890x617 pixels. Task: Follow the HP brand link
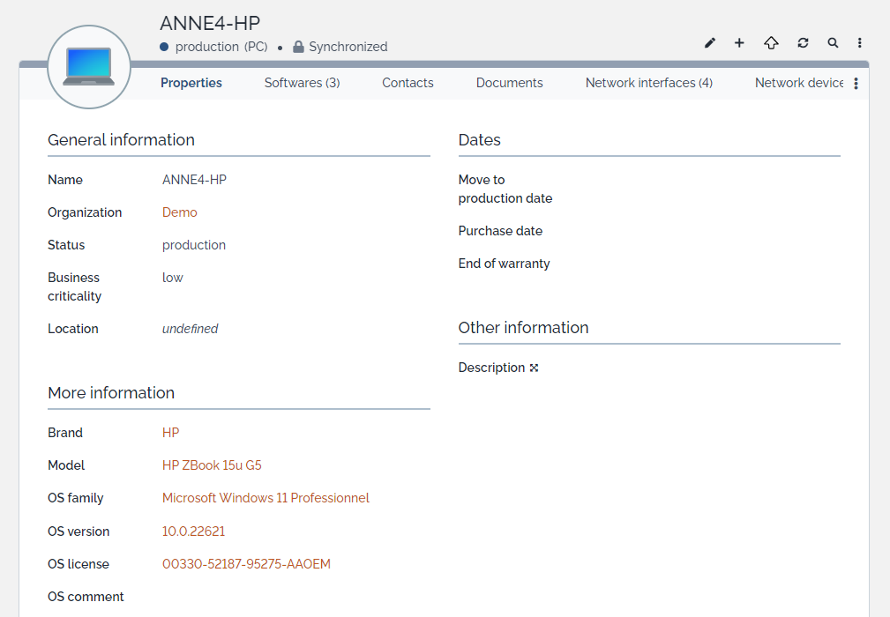coord(170,433)
